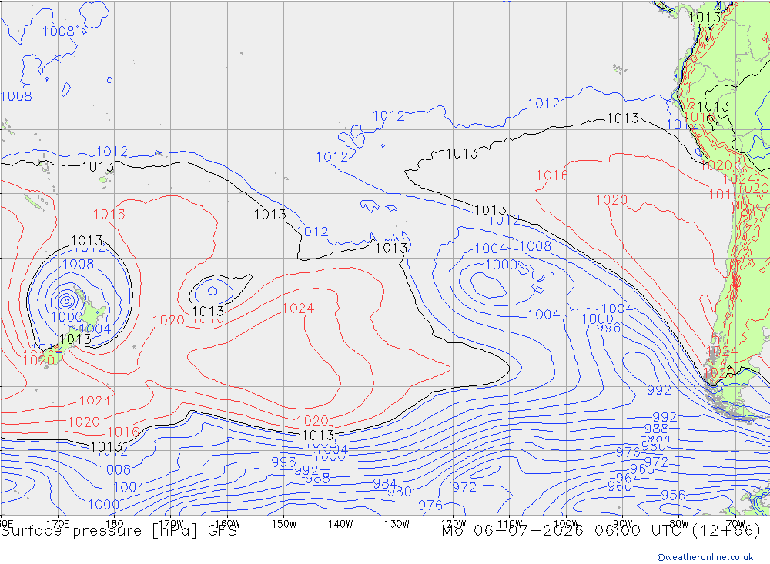
Task: Click the 90W longitude label
Action: pos(623,524)
